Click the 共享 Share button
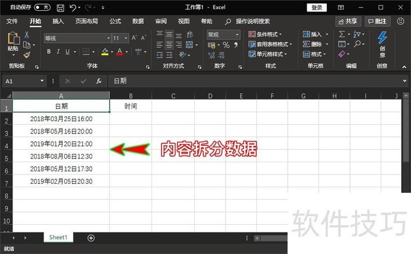 pyautogui.click(x=348, y=22)
